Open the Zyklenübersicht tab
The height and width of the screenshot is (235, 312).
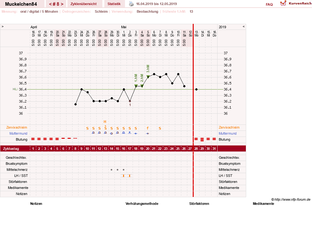[x=84, y=4]
